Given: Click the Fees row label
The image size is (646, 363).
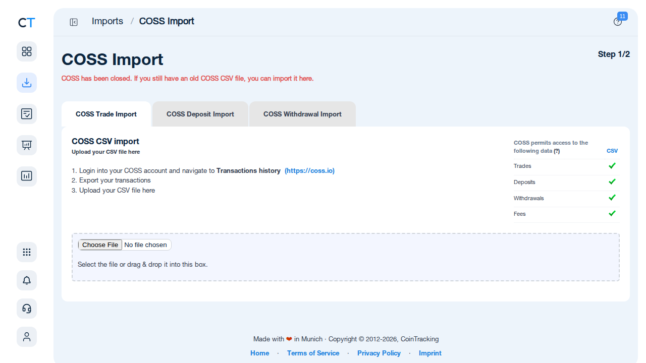Looking at the screenshot, I should coord(520,214).
